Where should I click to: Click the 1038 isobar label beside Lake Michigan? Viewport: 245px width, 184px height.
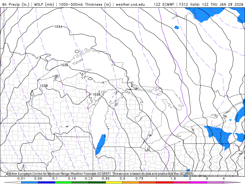tap(96, 94)
